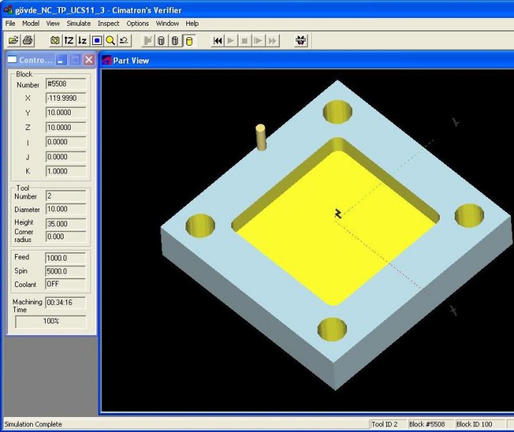Close the Control panel window
The width and height of the screenshot is (514, 432).
(89, 60)
